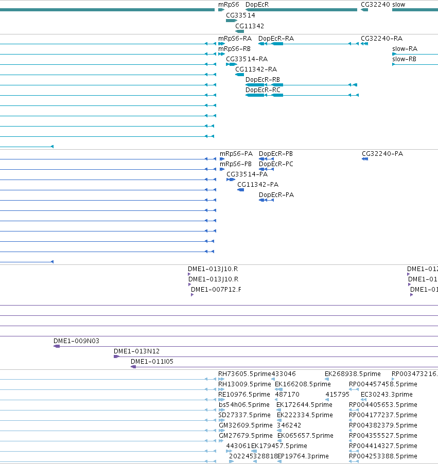Open the RE10976.5prime EST label

pyautogui.click(x=244, y=395)
